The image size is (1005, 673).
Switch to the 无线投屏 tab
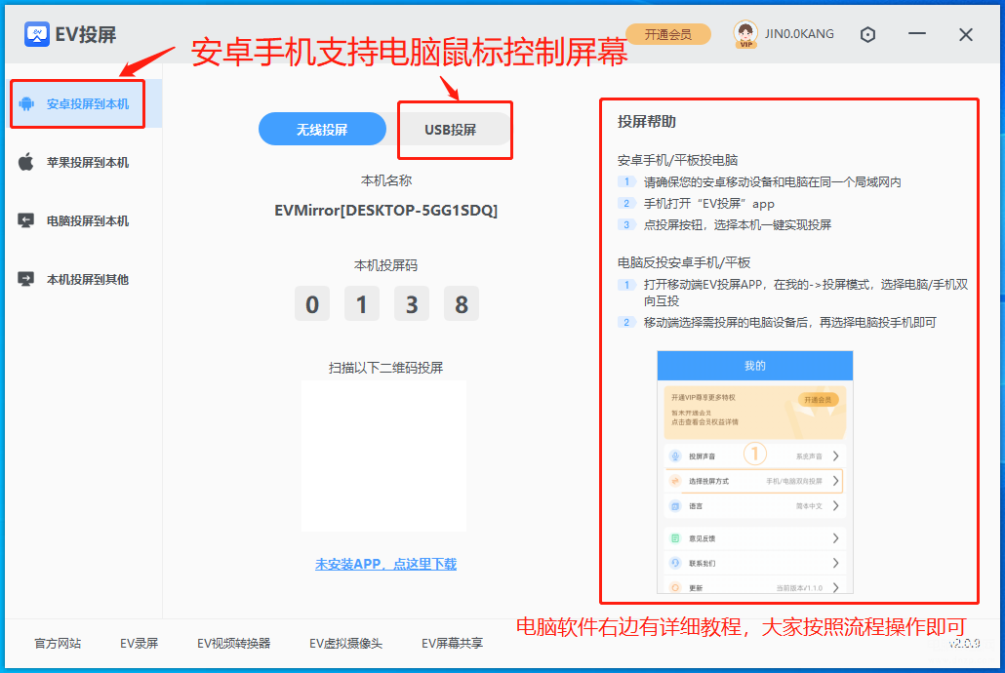[x=322, y=130]
